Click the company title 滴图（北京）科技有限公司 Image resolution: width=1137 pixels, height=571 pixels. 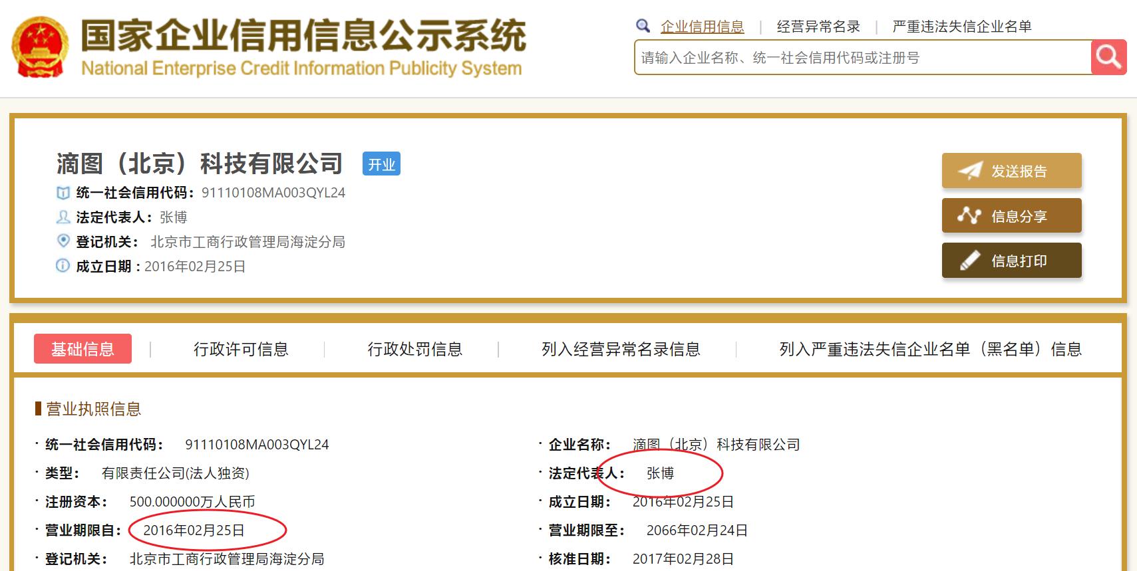click(x=200, y=164)
